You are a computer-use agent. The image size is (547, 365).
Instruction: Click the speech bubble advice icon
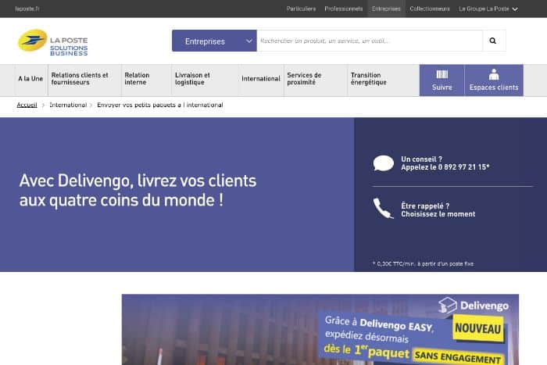tap(383, 163)
